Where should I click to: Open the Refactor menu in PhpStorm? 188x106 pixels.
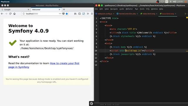point(129,9)
